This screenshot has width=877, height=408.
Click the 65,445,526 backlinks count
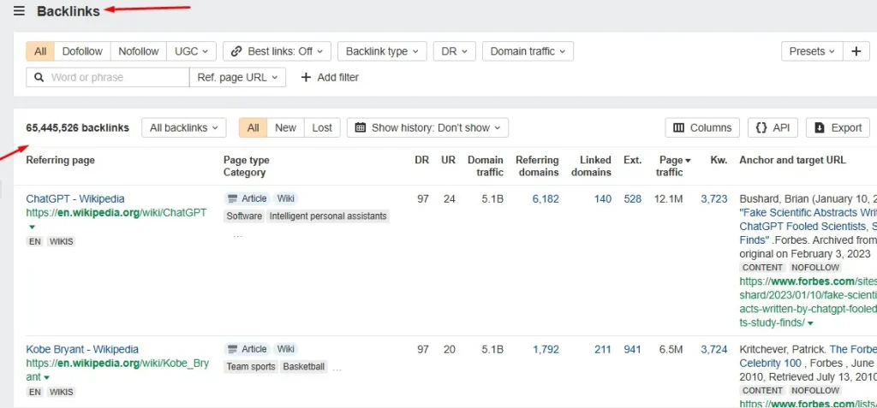(x=78, y=127)
